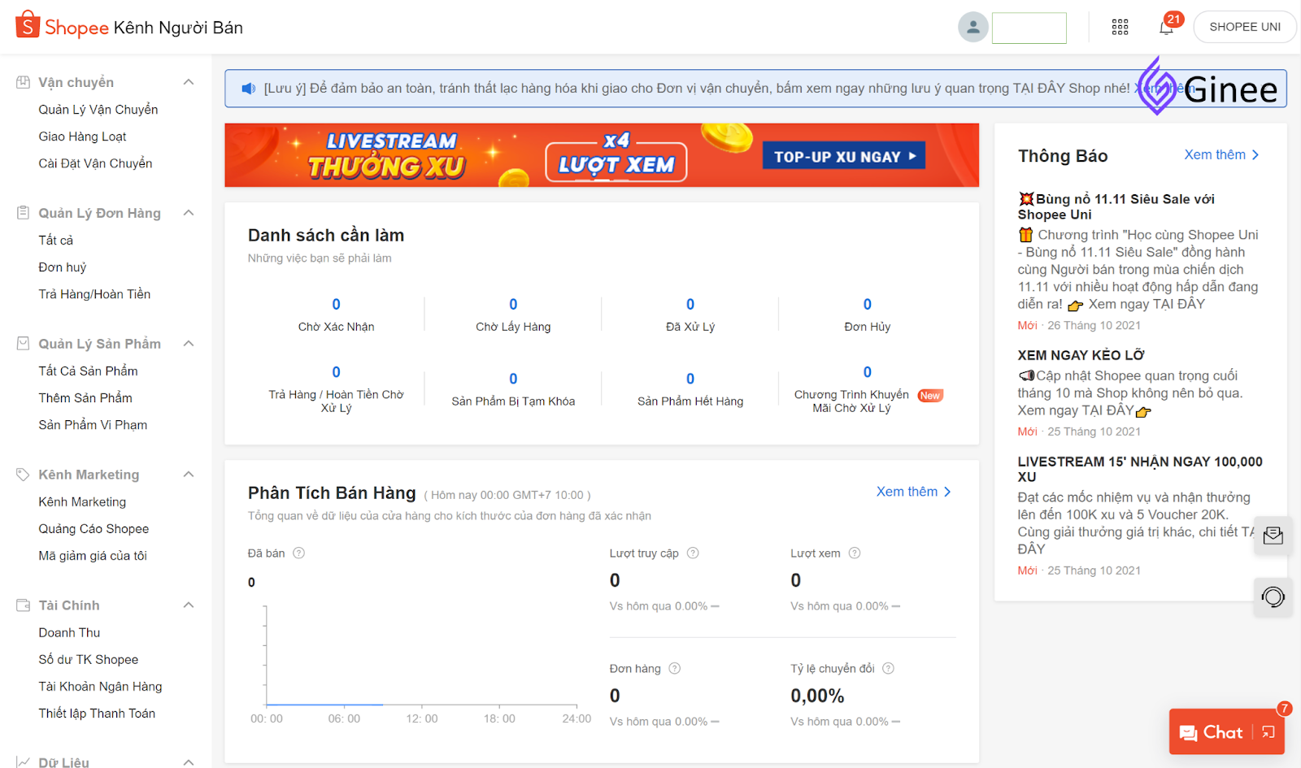
Task: Open Doanh Thu menu item
Action: 69,633
